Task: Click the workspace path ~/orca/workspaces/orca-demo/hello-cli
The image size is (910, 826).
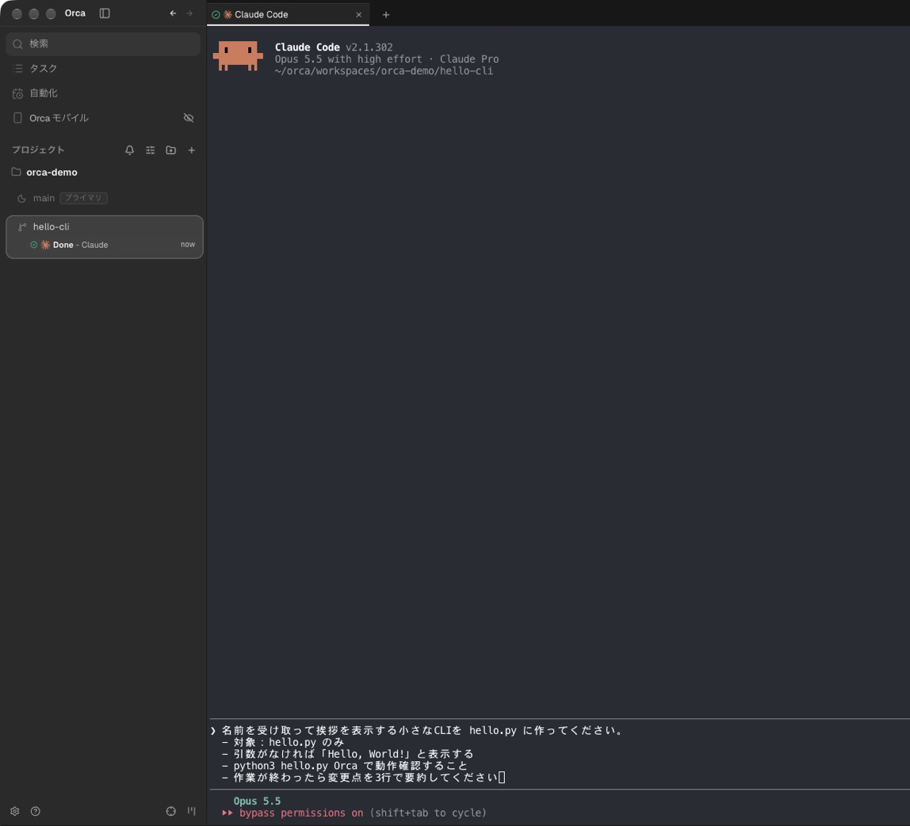Action: (384, 71)
